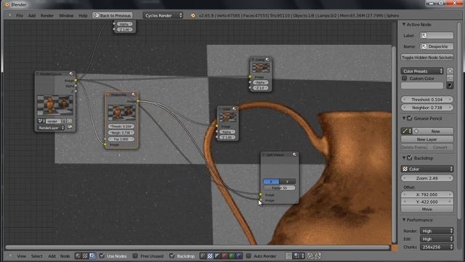Click the render button on Render Layers node

pos(70,127)
